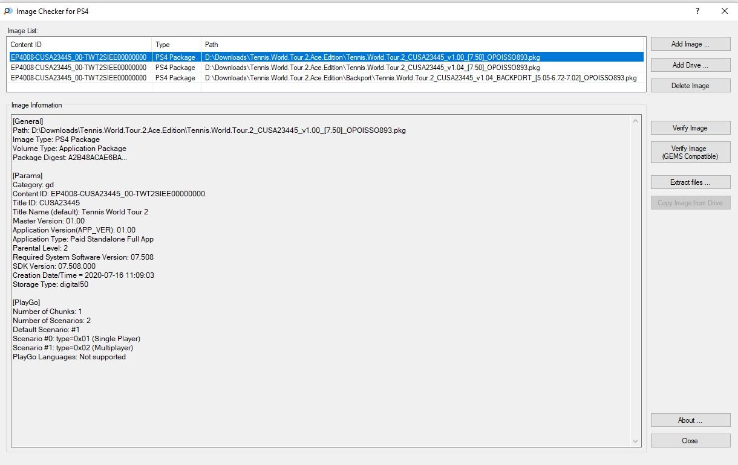Click the [Params] section heading
The height and width of the screenshot is (465, 738).
pyautogui.click(x=27, y=176)
